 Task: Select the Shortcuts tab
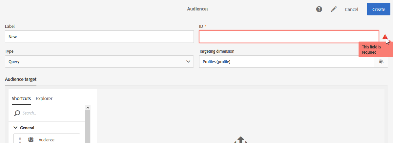[x=21, y=98]
